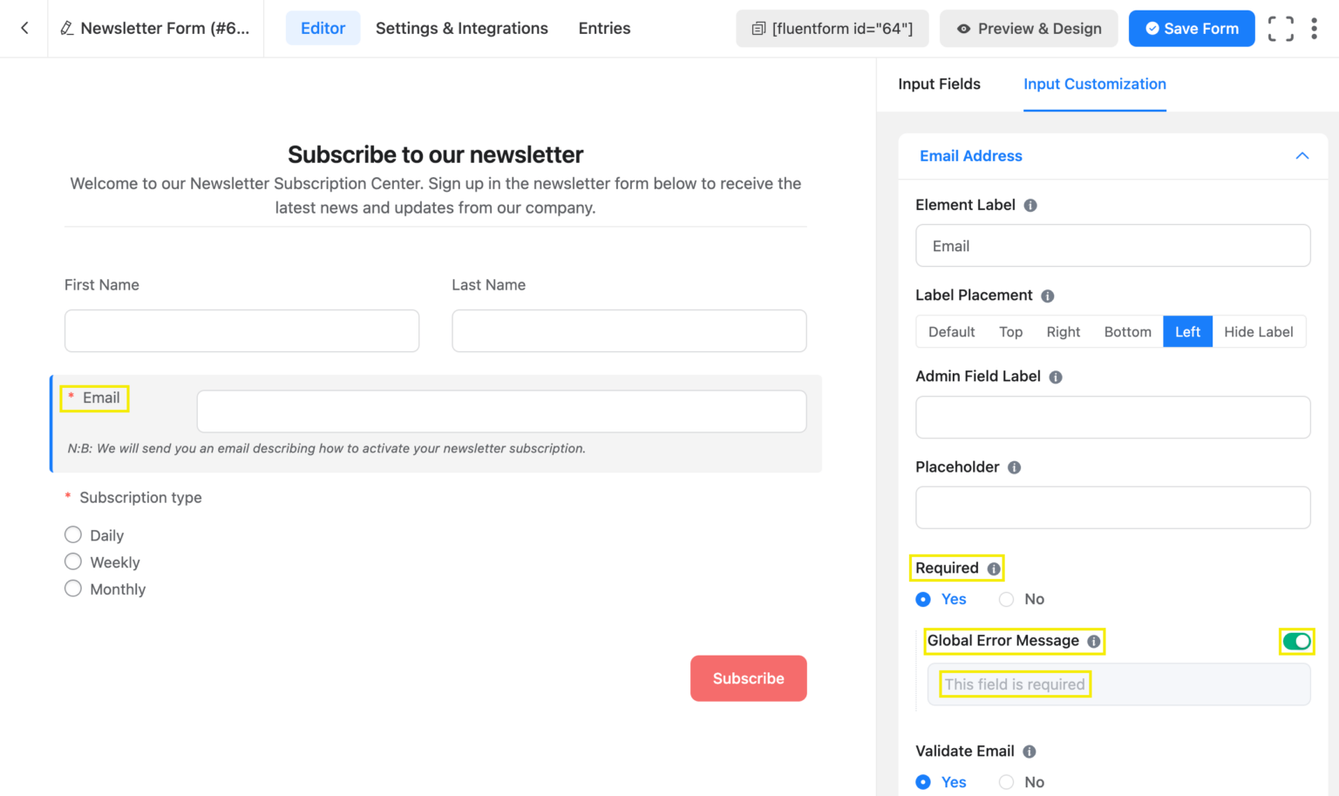Screen dimensions: 1339x796
Task: Open the Entries tab
Action: coord(603,28)
